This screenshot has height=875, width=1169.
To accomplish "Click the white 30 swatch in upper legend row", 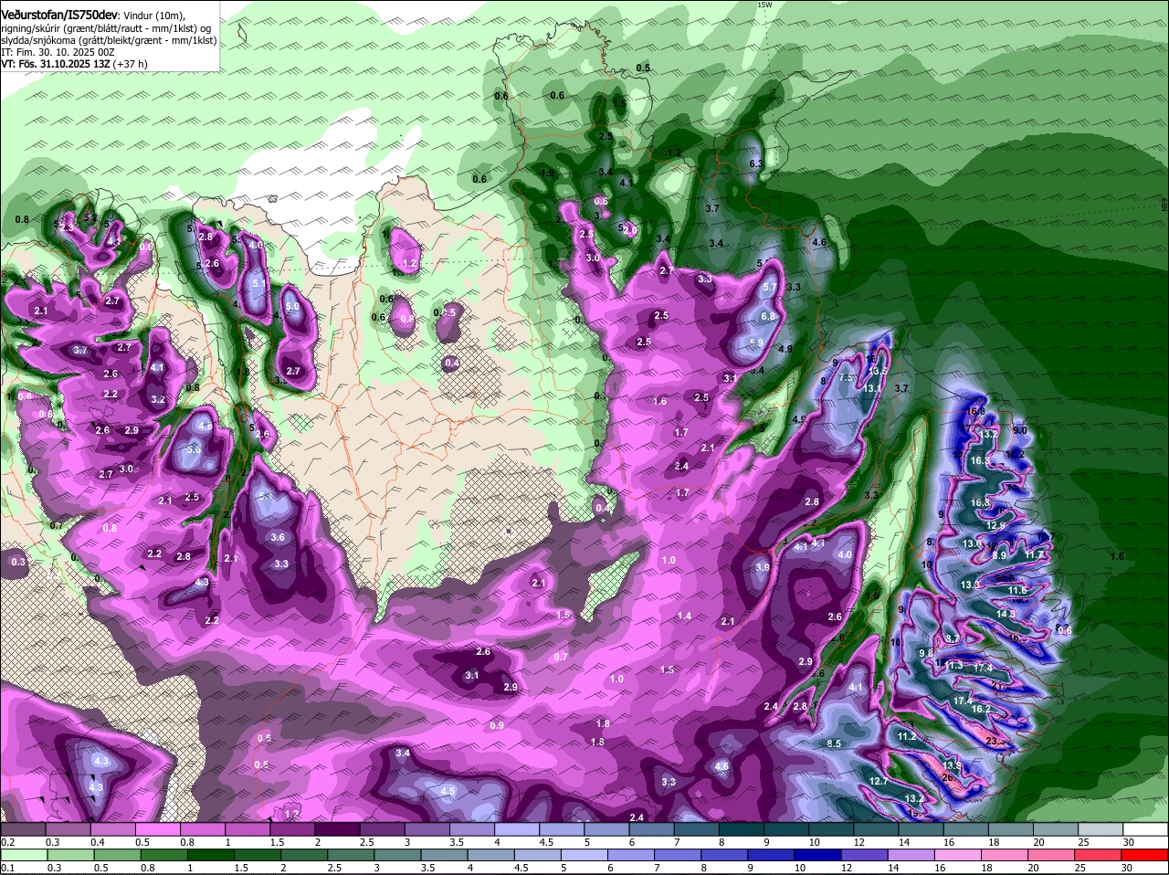I will [1146, 828].
